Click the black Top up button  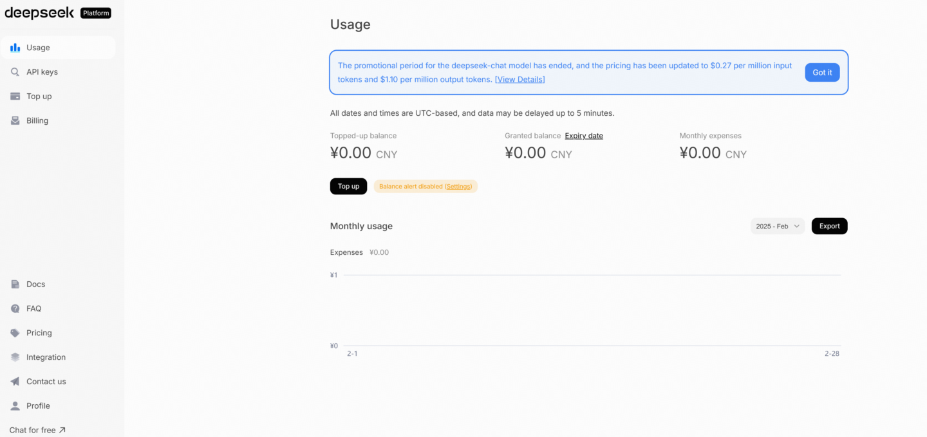click(x=348, y=187)
